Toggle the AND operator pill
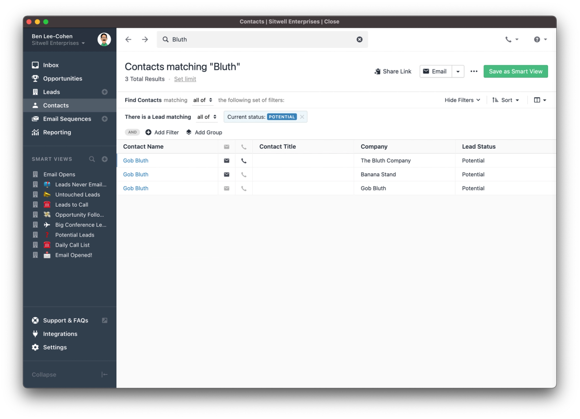This screenshot has width=580, height=419. (132, 132)
